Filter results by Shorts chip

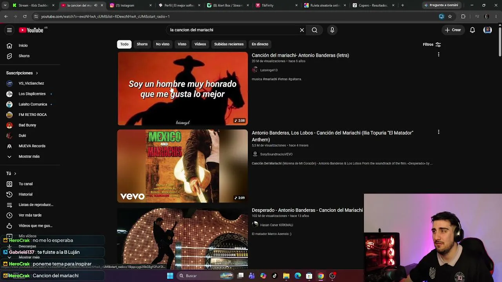(x=142, y=44)
